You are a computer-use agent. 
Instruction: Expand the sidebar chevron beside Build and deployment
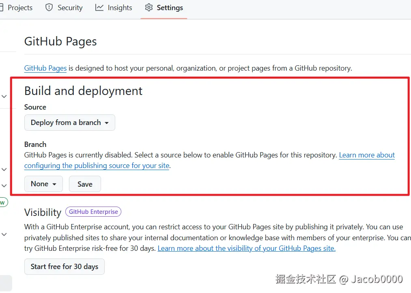[x=4, y=97]
